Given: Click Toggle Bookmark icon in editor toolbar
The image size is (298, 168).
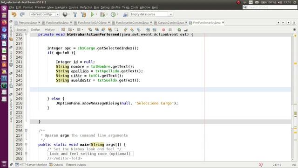Looking at the screenshot, I should point(139,30).
